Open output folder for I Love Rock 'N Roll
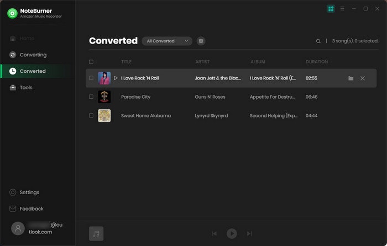 pyautogui.click(x=351, y=78)
